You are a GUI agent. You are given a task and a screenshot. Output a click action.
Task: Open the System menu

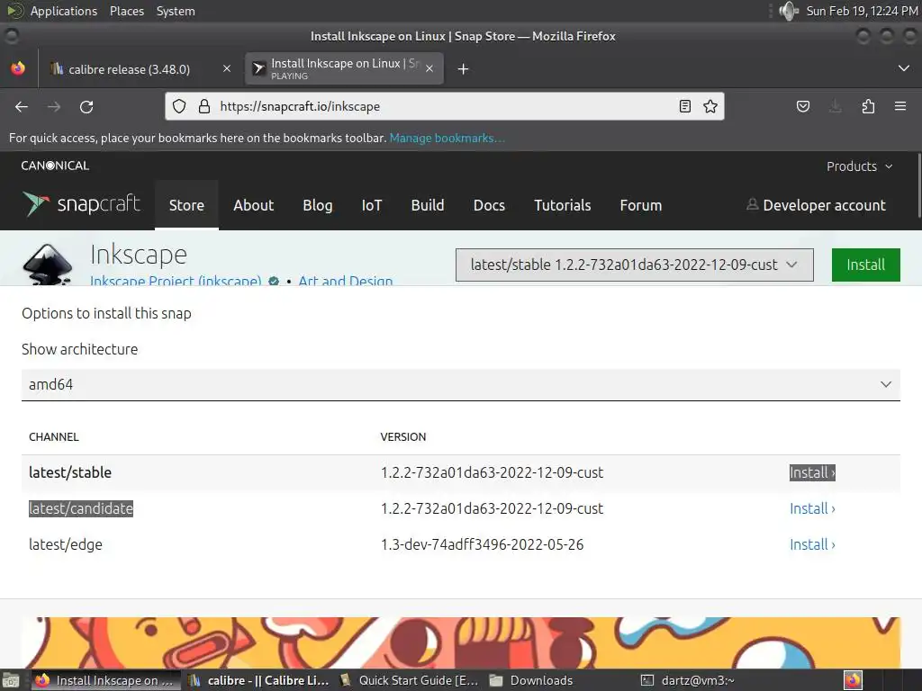click(x=176, y=11)
